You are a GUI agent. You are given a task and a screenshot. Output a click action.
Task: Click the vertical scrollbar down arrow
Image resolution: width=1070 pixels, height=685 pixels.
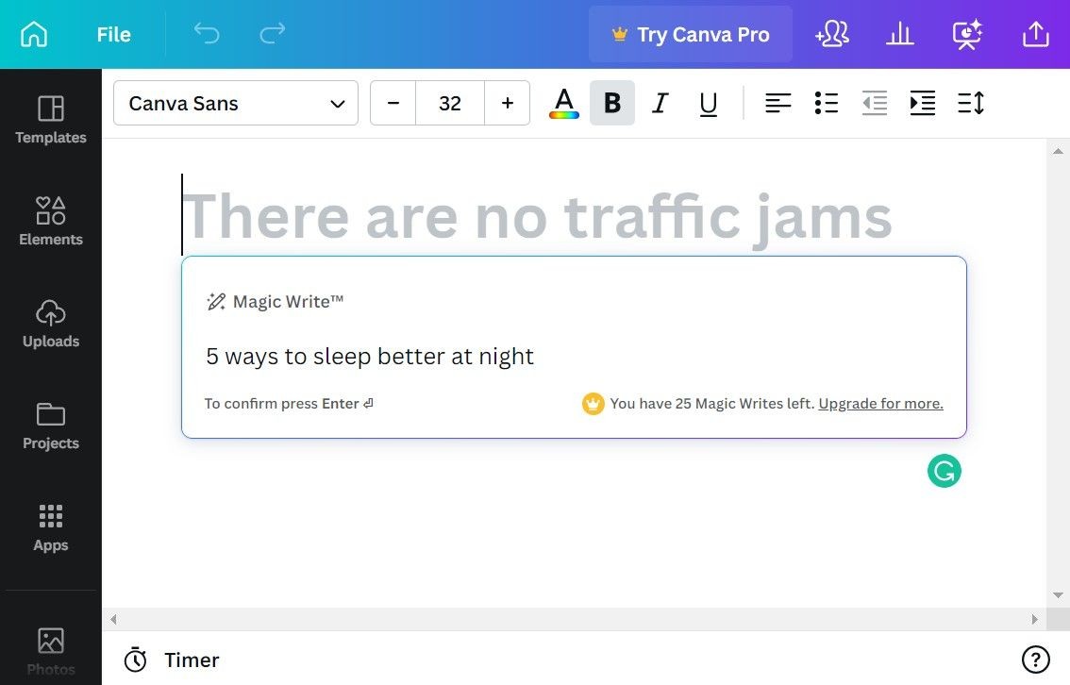1058,595
